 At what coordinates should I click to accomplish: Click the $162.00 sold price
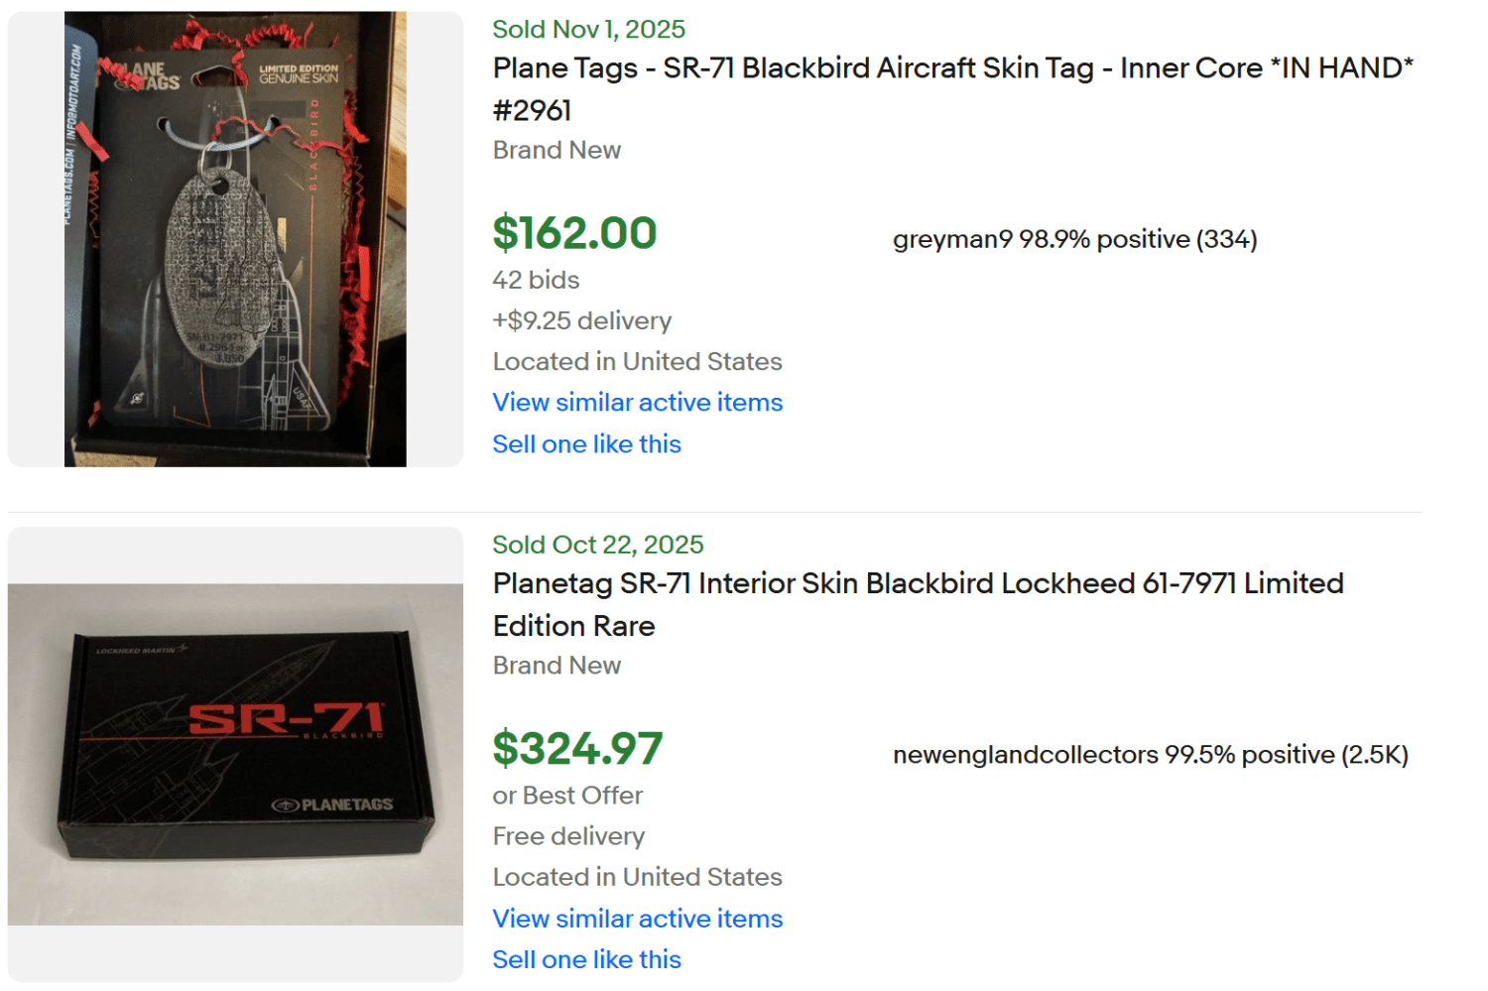[573, 234]
